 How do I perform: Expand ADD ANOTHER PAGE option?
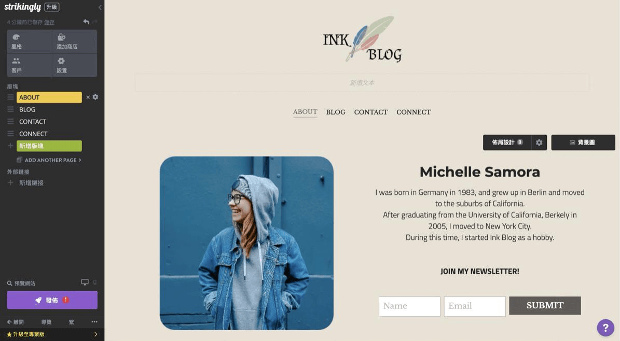pyautogui.click(x=49, y=160)
